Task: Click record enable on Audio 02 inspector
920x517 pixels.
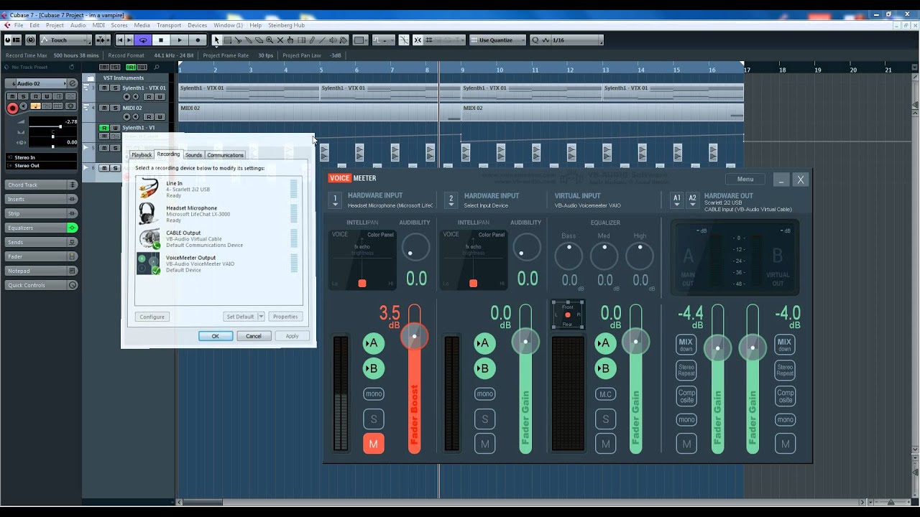Action: (x=12, y=108)
